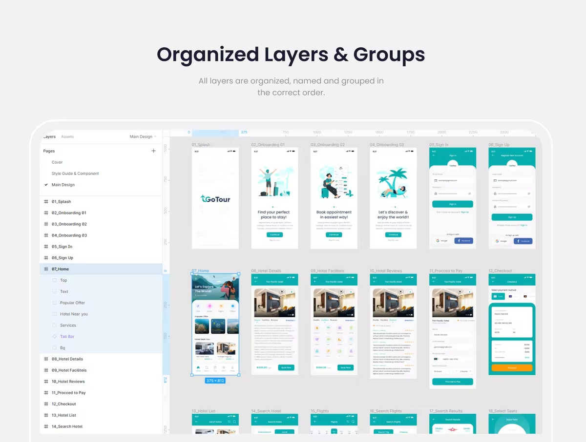Switch to the Layers tab
586x442 pixels.
coord(49,137)
